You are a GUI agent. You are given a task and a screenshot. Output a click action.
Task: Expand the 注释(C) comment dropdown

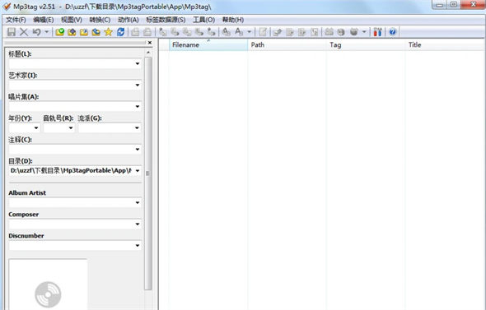138,150
